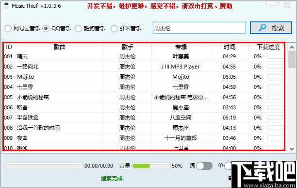Select song 给我一首歌的时间
This screenshot has height=188, width=297.
point(38,128)
